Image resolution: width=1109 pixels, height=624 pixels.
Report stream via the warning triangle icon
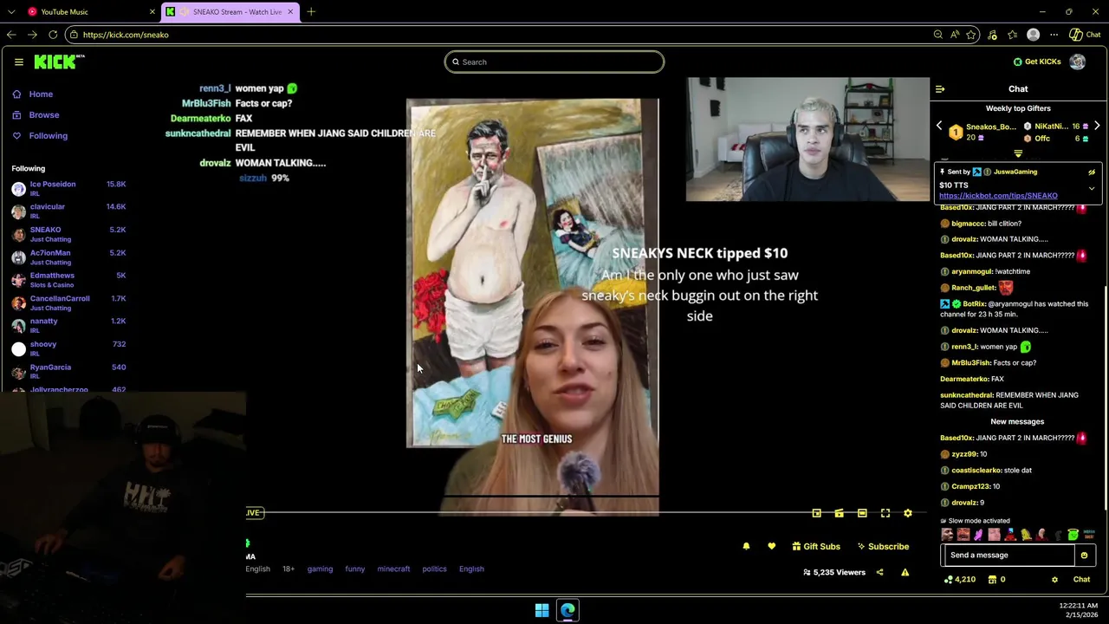[905, 572]
